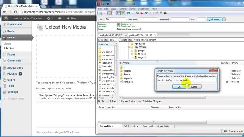This screenshot has width=244, height=137.
Task: Open the Quickconnect history dropdown
Action: pos(224,19)
